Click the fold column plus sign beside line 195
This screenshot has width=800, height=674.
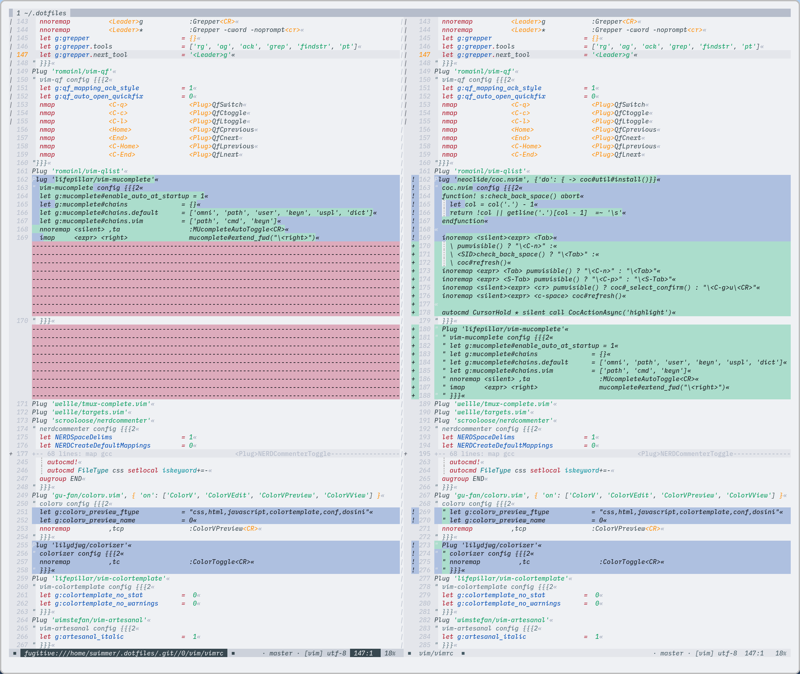point(405,453)
